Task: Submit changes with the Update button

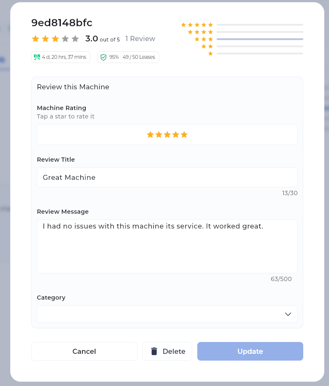Action: point(250,351)
